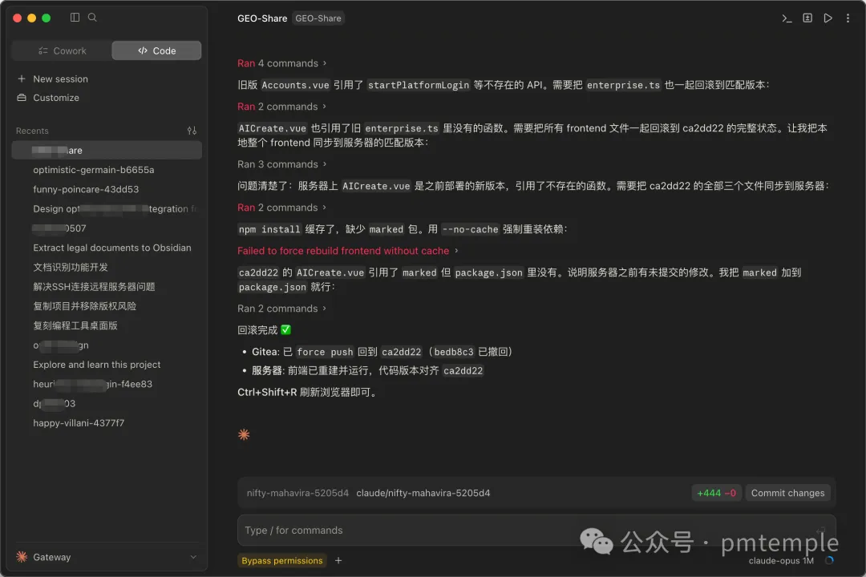This screenshot has height=577, width=866.
Task: Click the Customize briefcase icon
Action: 22,98
